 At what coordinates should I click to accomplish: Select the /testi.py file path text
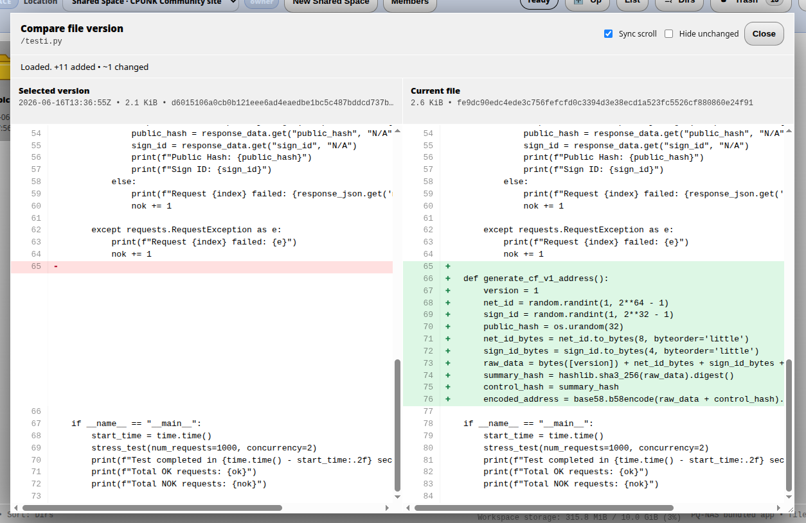[x=41, y=41]
